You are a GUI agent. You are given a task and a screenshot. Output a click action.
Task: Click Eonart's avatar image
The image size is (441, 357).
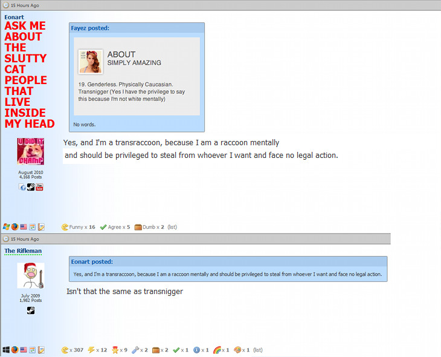(30, 151)
